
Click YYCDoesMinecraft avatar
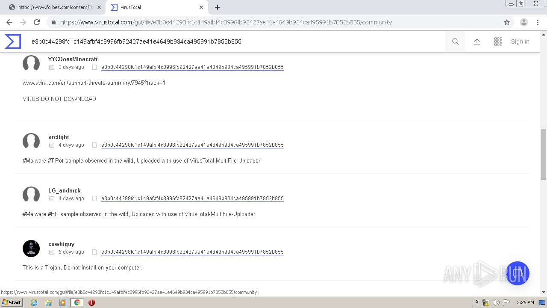tap(31, 63)
